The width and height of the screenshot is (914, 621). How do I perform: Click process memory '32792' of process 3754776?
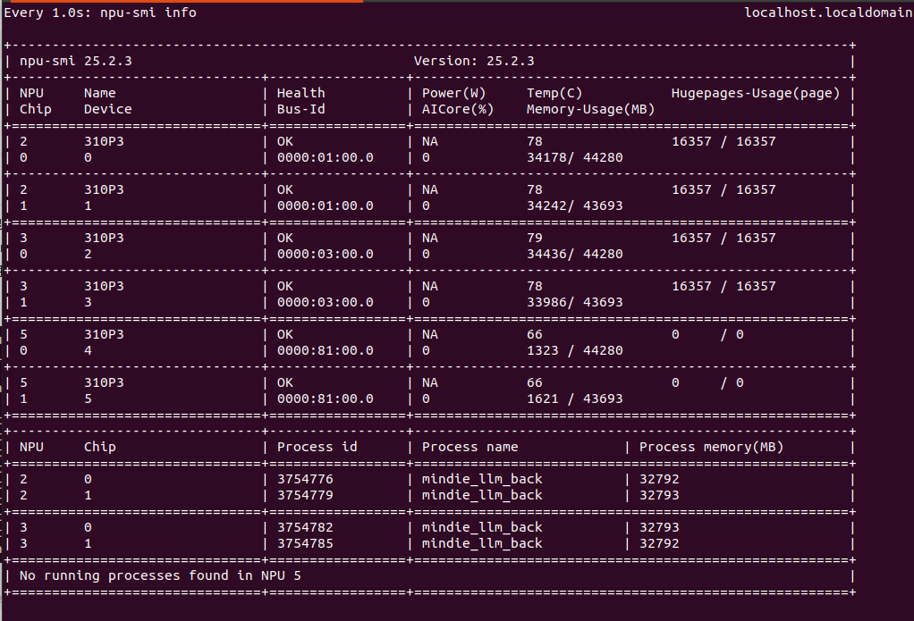coord(659,480)
